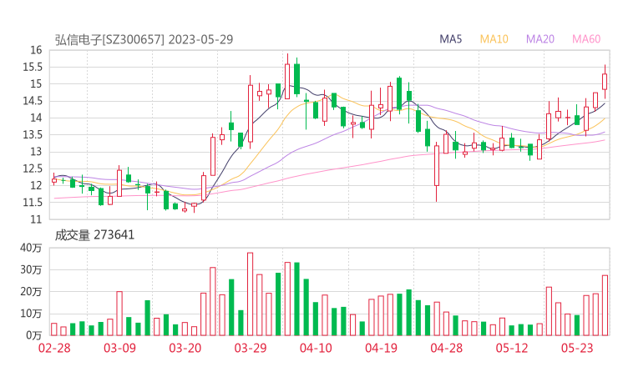Click the 04-10 date label
This screenshot has width=618, height=367.
[x=316, y=348]
